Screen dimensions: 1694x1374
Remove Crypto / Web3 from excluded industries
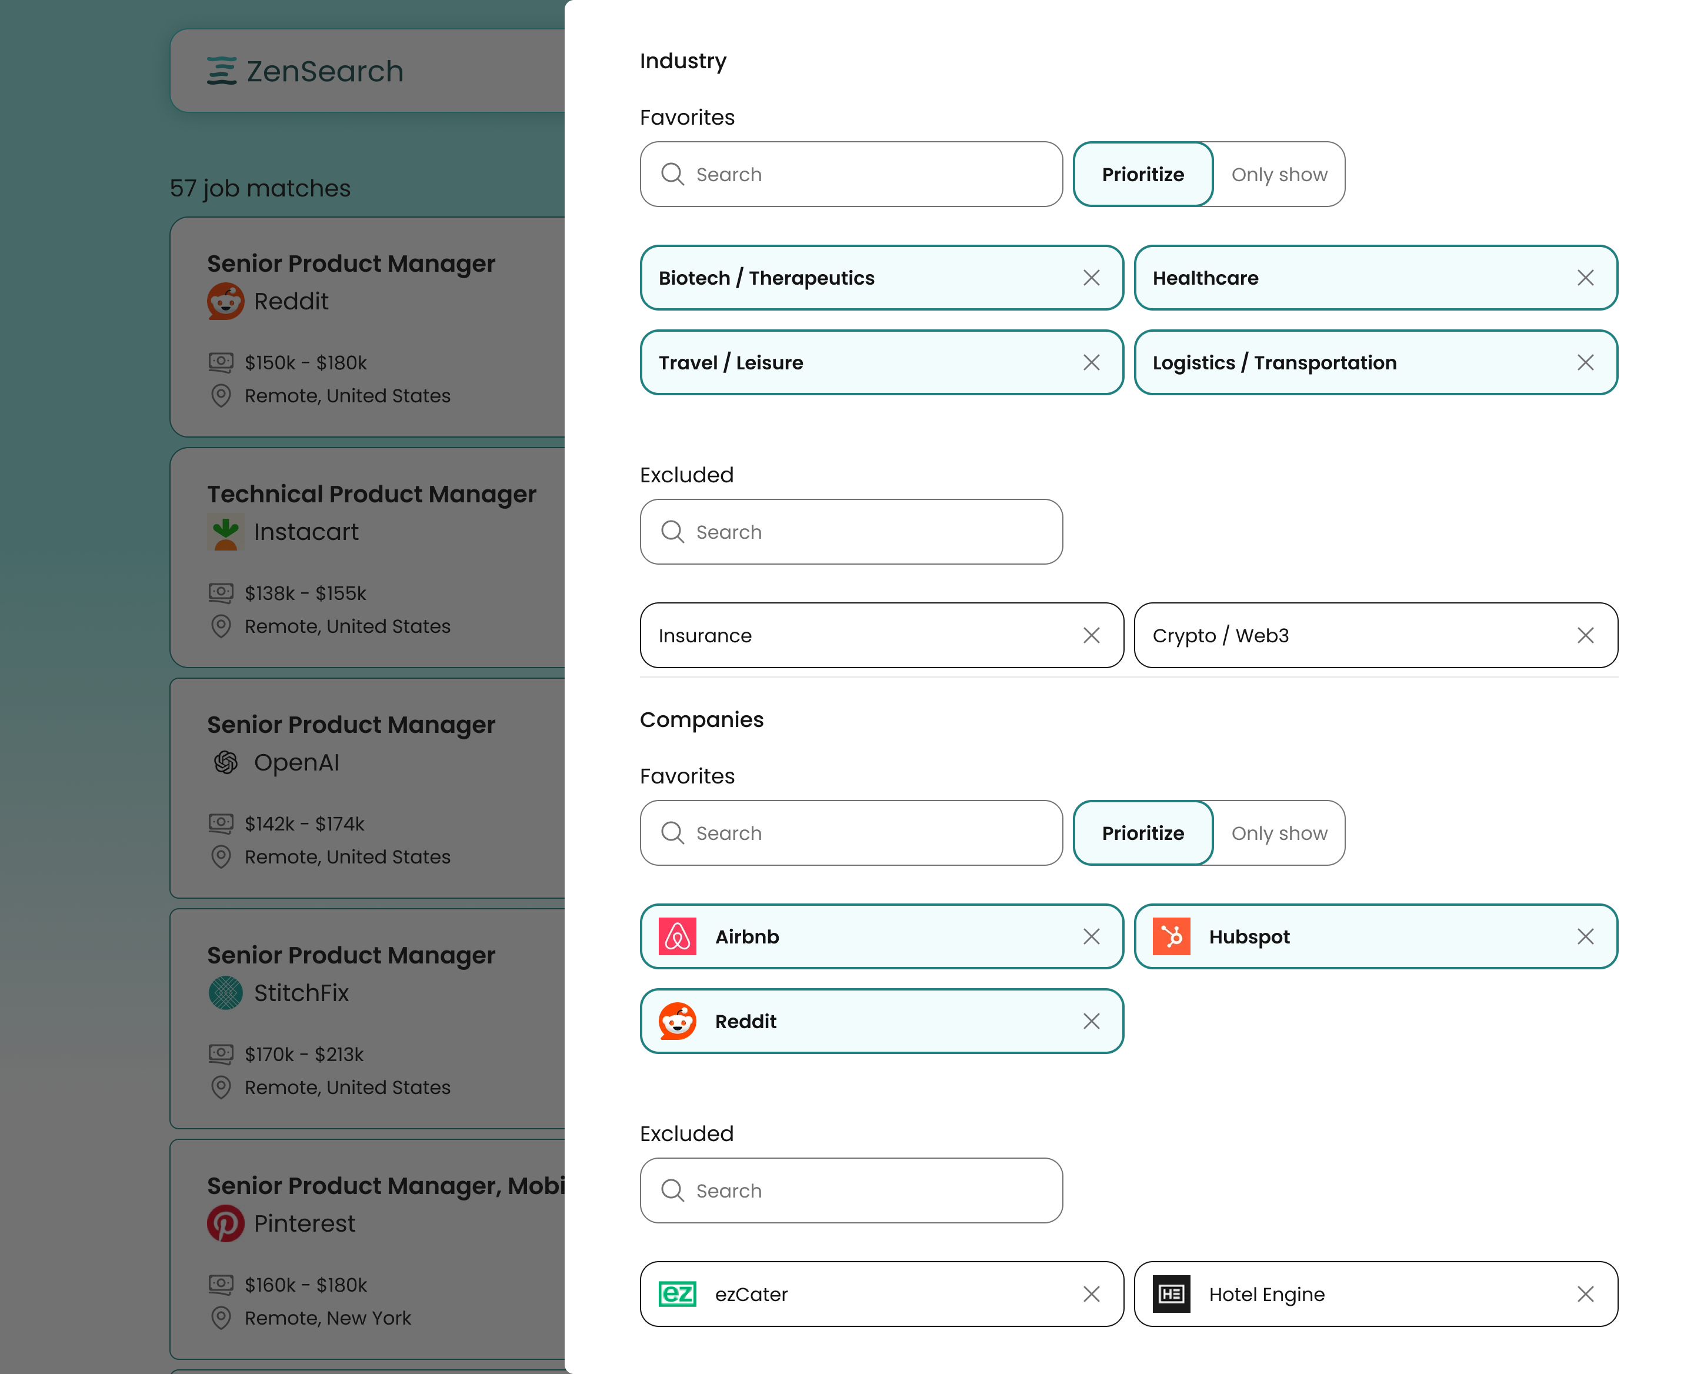click(1585, 636)
